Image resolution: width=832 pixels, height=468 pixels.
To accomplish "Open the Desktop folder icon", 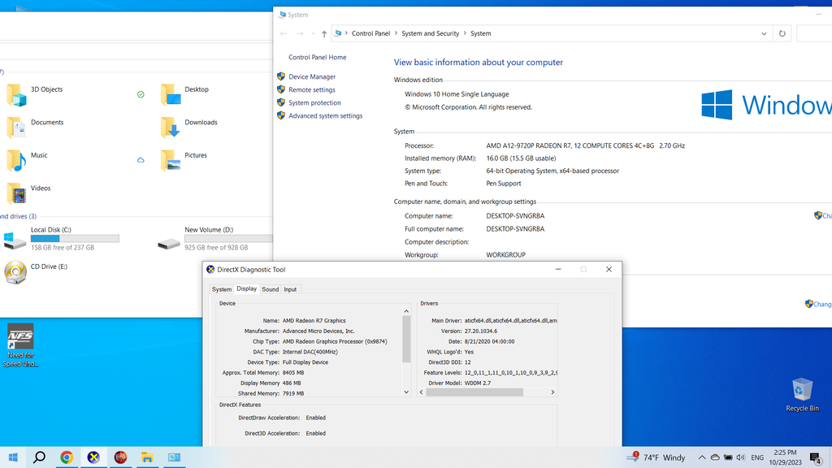I will [x=171, y=94].
